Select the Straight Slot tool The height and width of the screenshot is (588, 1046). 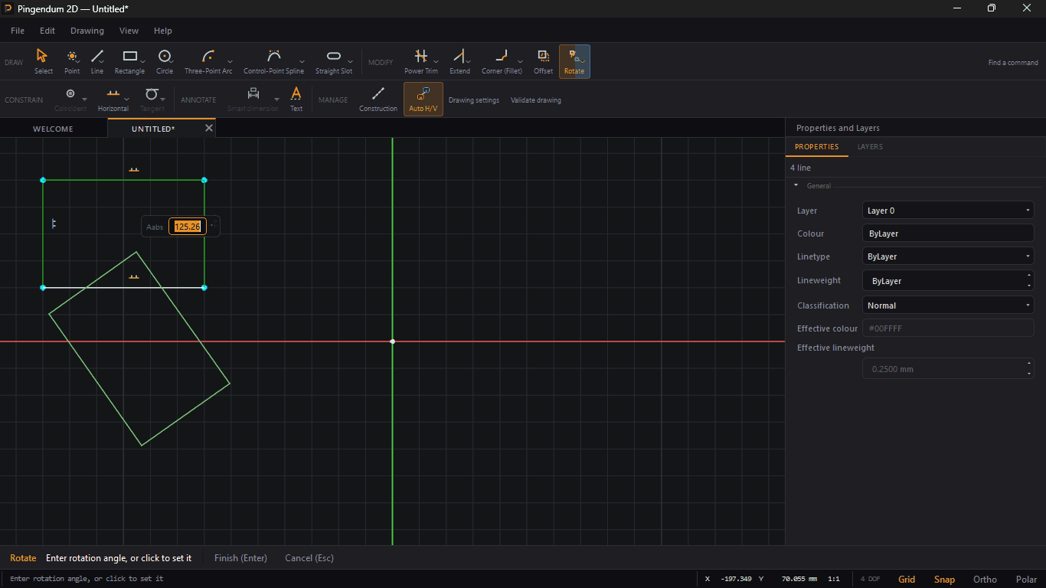click(333, 61)
